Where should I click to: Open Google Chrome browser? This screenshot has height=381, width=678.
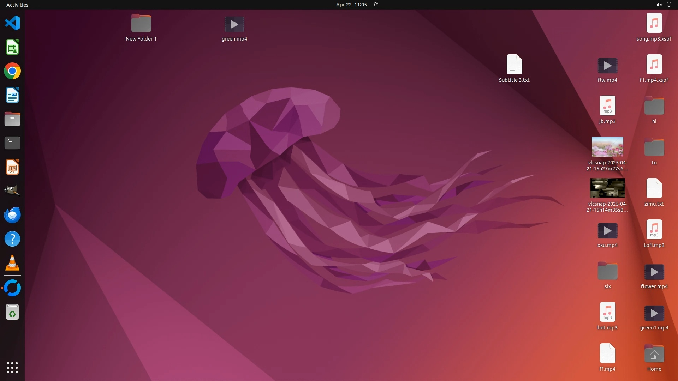[x=12, y=71]
